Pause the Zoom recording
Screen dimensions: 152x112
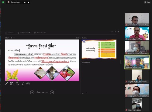pos(25,2)
